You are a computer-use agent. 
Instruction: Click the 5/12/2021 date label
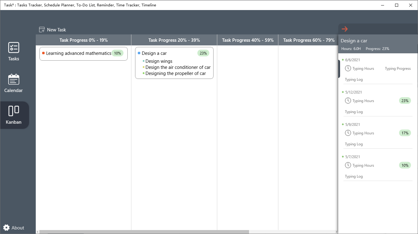click(354, 92)
